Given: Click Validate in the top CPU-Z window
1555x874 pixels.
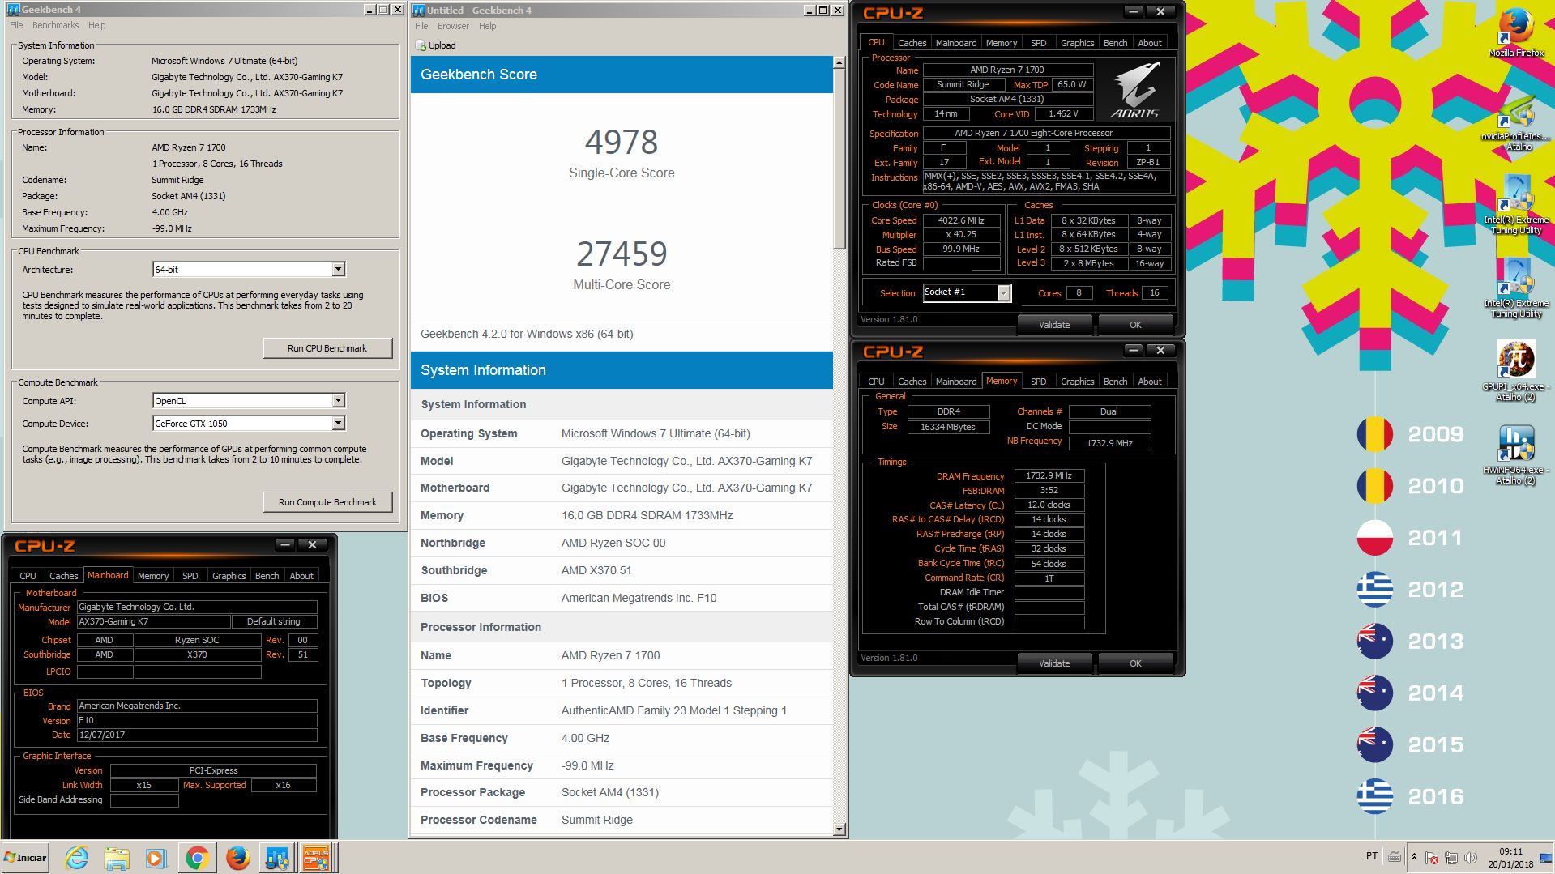Looking at the screenshot, I should pos(1054,325).
